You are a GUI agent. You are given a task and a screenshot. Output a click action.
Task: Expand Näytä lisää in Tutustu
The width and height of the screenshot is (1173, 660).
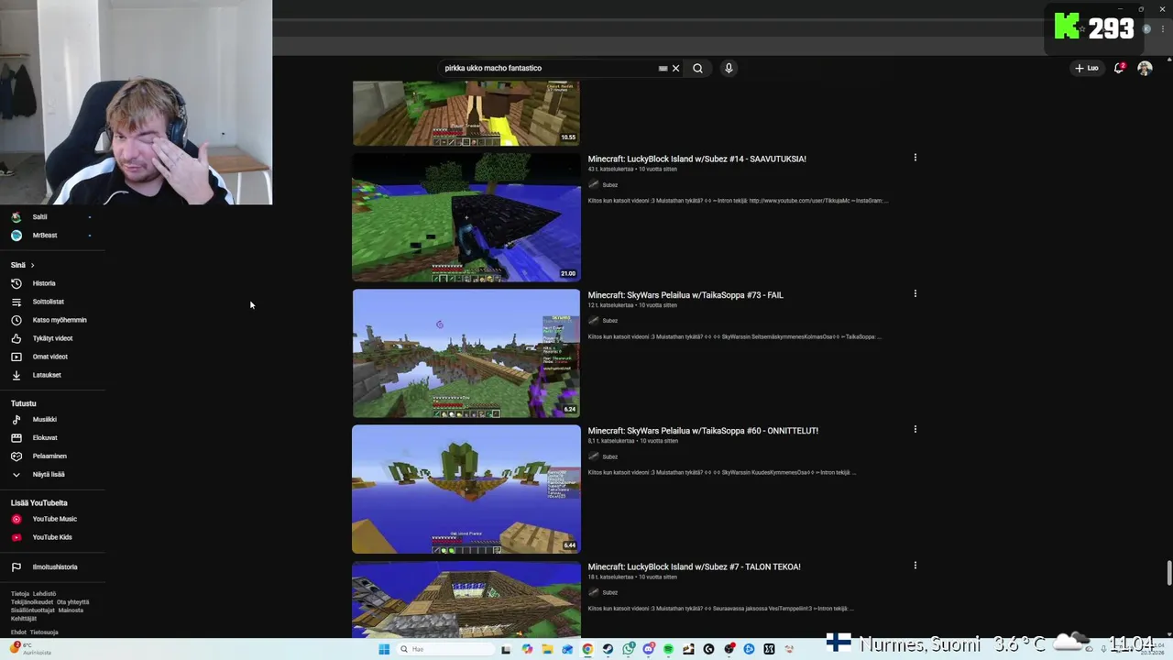[x=48, y=475]
